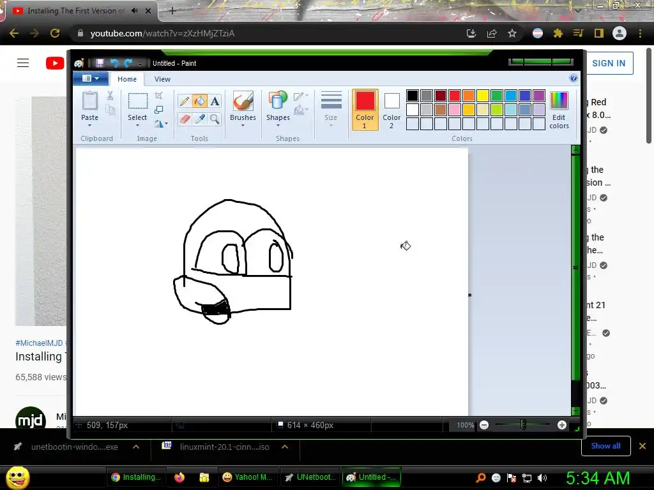Open Paint Help question mark icon
The width and height of the screenshot is (654, 490).
574,78
